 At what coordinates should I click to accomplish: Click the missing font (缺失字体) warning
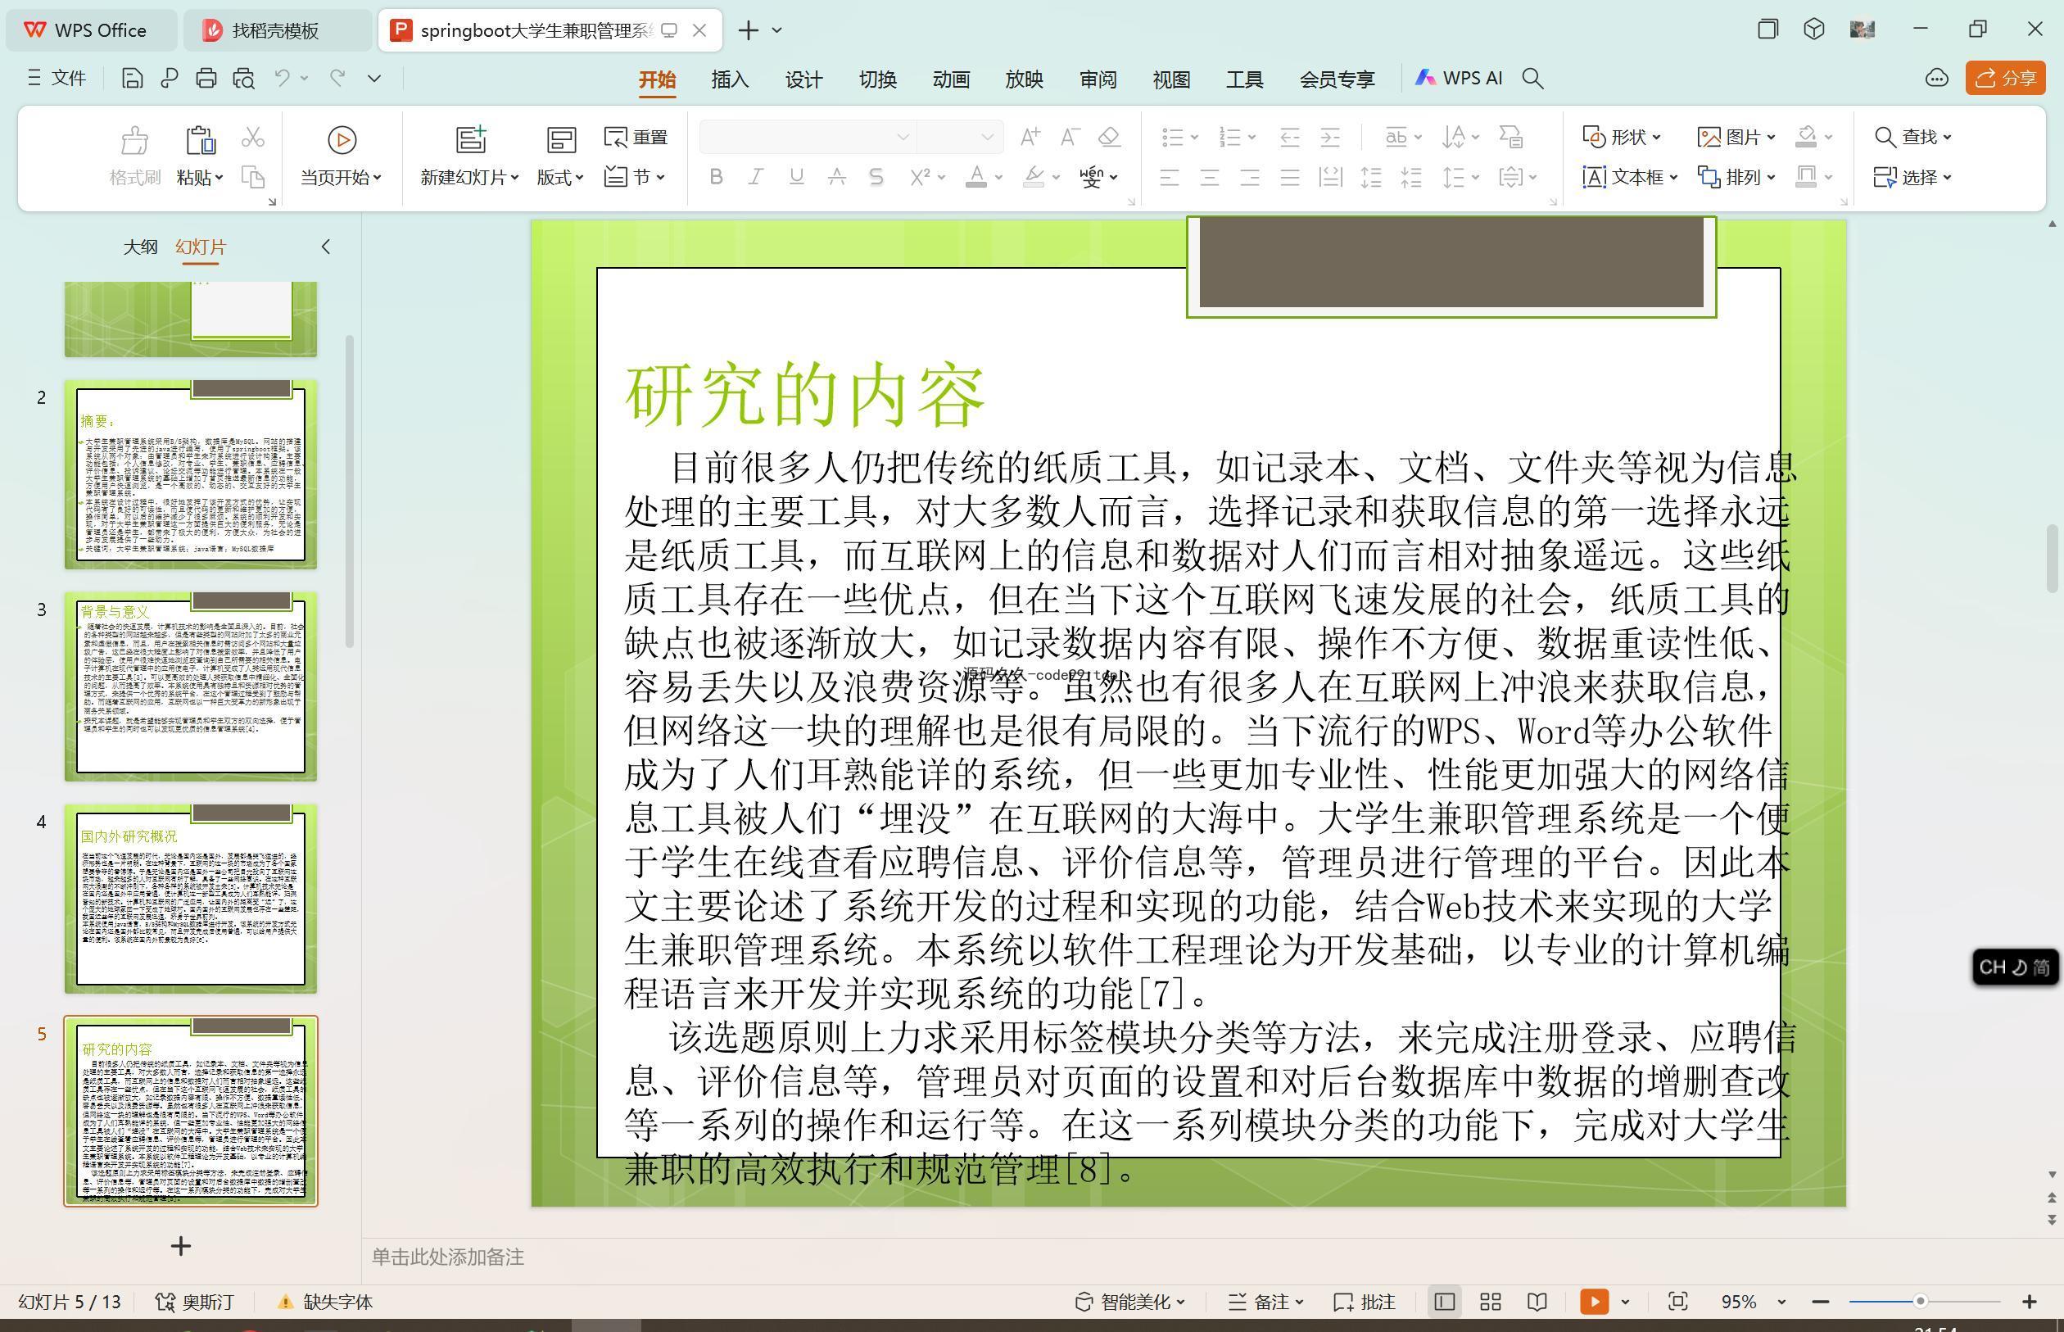click(325, 1302)
